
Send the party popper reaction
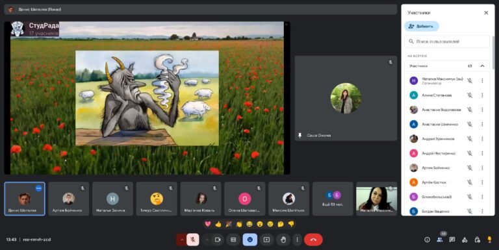tap(229, 224)
